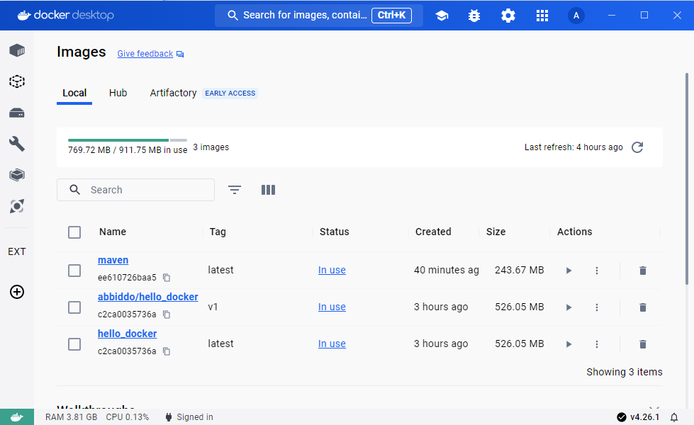Click the EXT extensions label in sidebar

pyautogui.click(x=17, y=251)
